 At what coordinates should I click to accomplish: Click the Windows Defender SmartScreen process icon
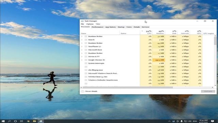[86, 80]
